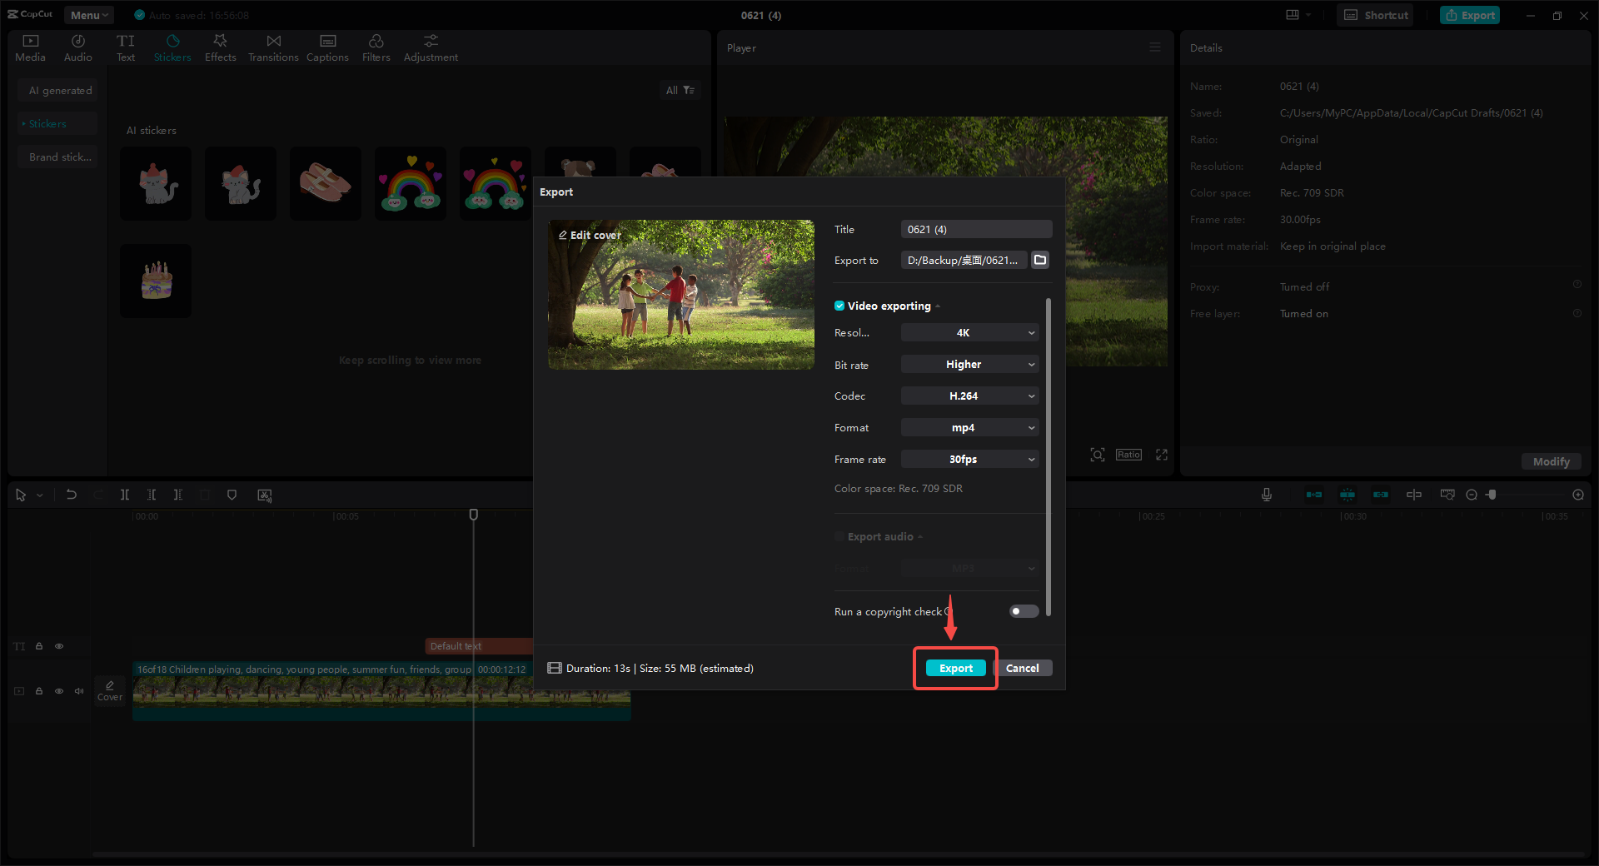Image resolution: width=1599 pixels, height=866 pixels.
Task: Open the Frame rate dropdown showing 30fps
Action: point(969,459)
